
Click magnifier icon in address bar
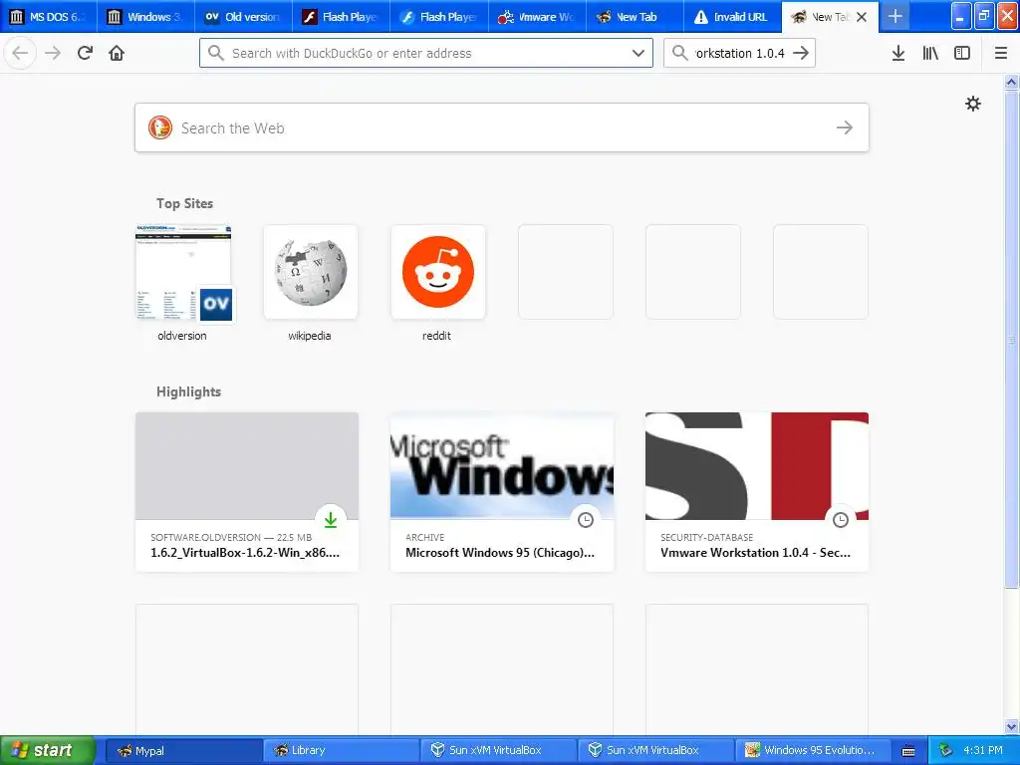coord(216,53)
